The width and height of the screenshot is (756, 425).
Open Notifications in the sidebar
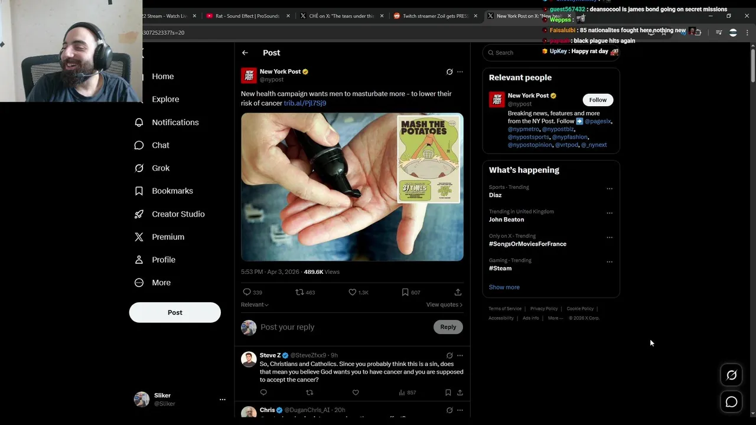167,122
